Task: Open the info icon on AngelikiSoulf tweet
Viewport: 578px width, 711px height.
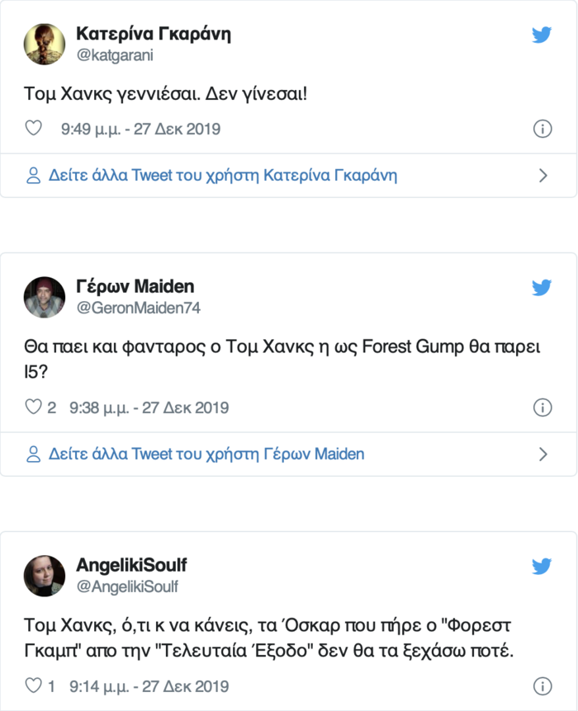Action: click(544, 686)
